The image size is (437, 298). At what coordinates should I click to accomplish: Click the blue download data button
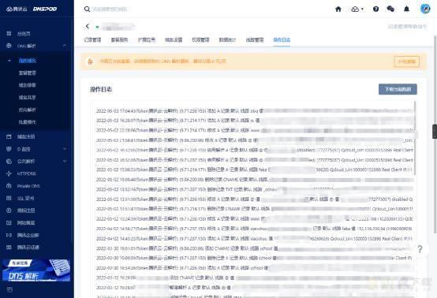click(398, 89)
